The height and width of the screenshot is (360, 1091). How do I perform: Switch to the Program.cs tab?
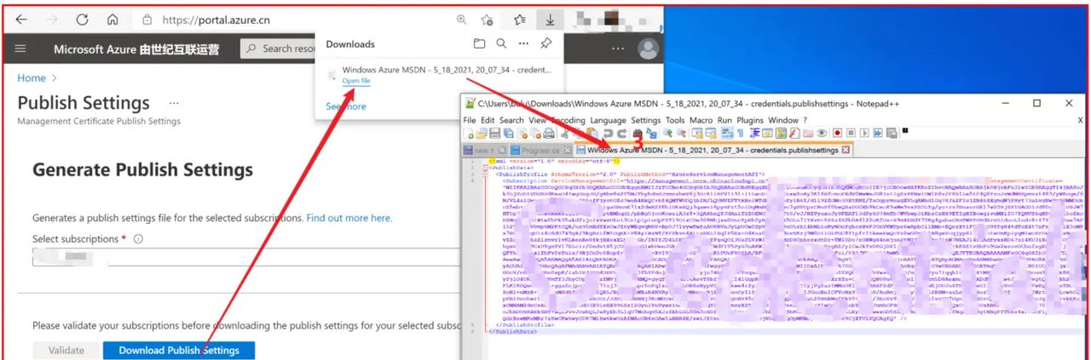[x=539, y=151]
